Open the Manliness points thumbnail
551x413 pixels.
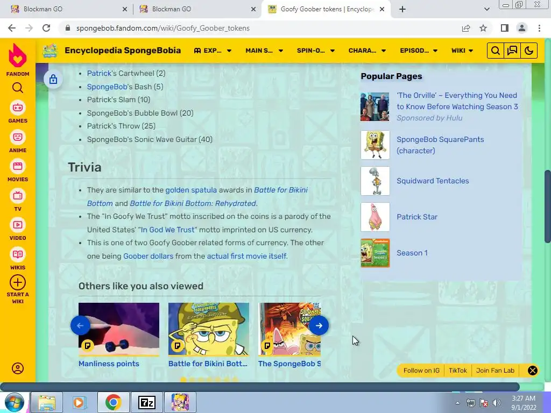click(119, 329)
